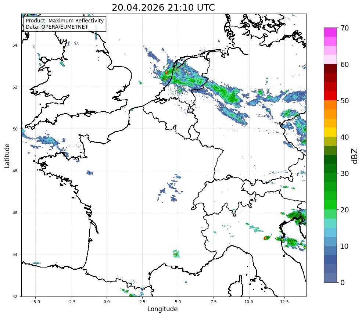Viewport: 362px width, 316px height.
Task: Click the isolated storm cell near 44N 5E
Action: pos(176,254)
